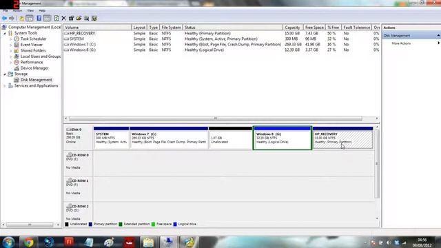This screenshot has width=441, height=248.
Task: Select the SYSTEM partition block on Disk 0
Action: tap(112, 138)
